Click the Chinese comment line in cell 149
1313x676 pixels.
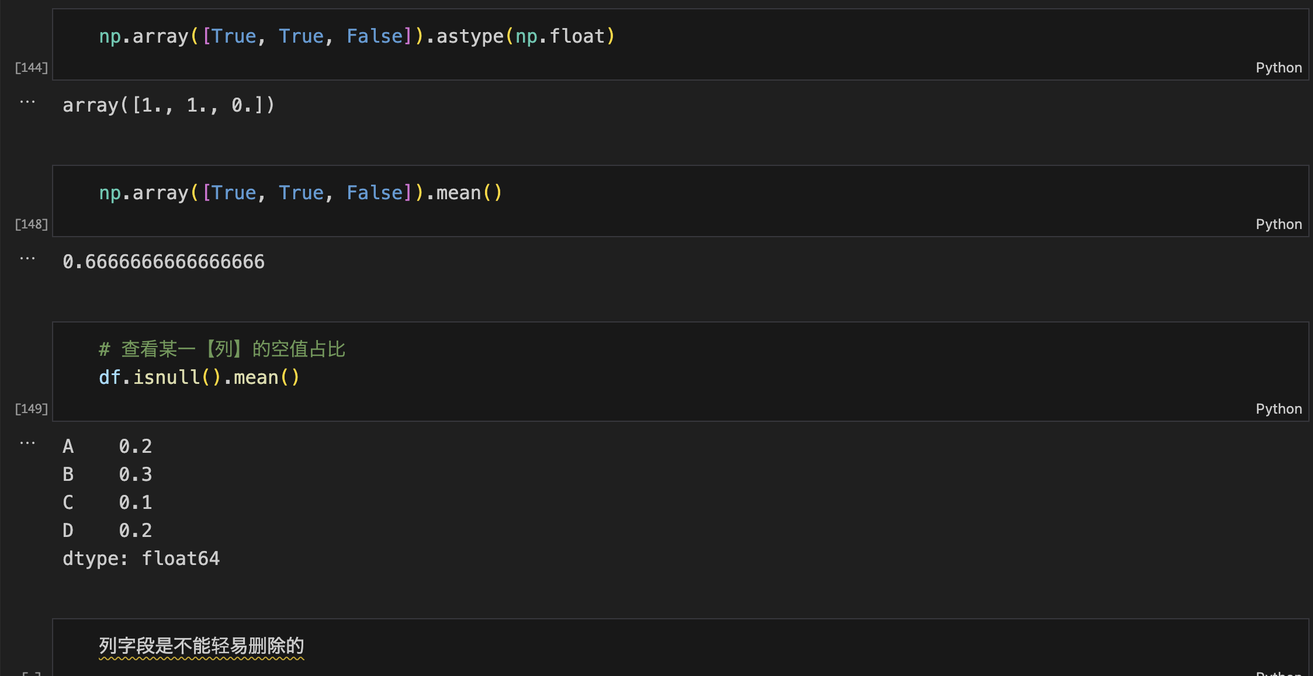coord(222,349)
